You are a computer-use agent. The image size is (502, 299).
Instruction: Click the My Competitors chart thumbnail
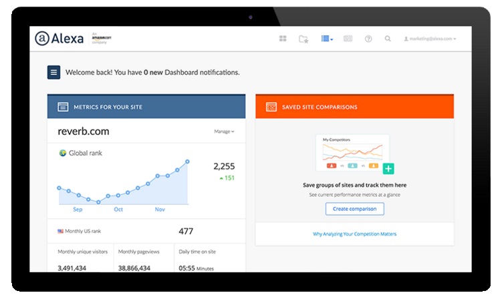click(x=352, y=153)
